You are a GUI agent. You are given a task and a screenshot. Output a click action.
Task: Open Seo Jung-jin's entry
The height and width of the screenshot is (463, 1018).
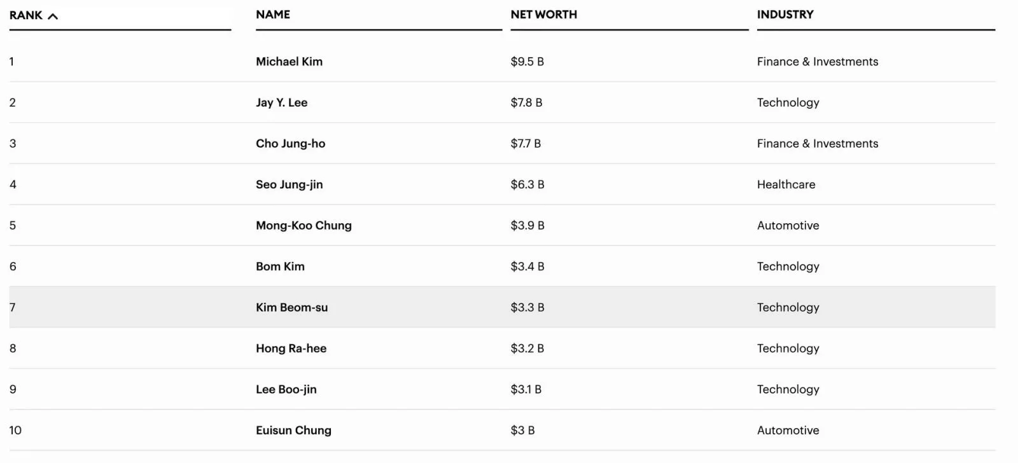pyautogui.click(x=289, y=184)
